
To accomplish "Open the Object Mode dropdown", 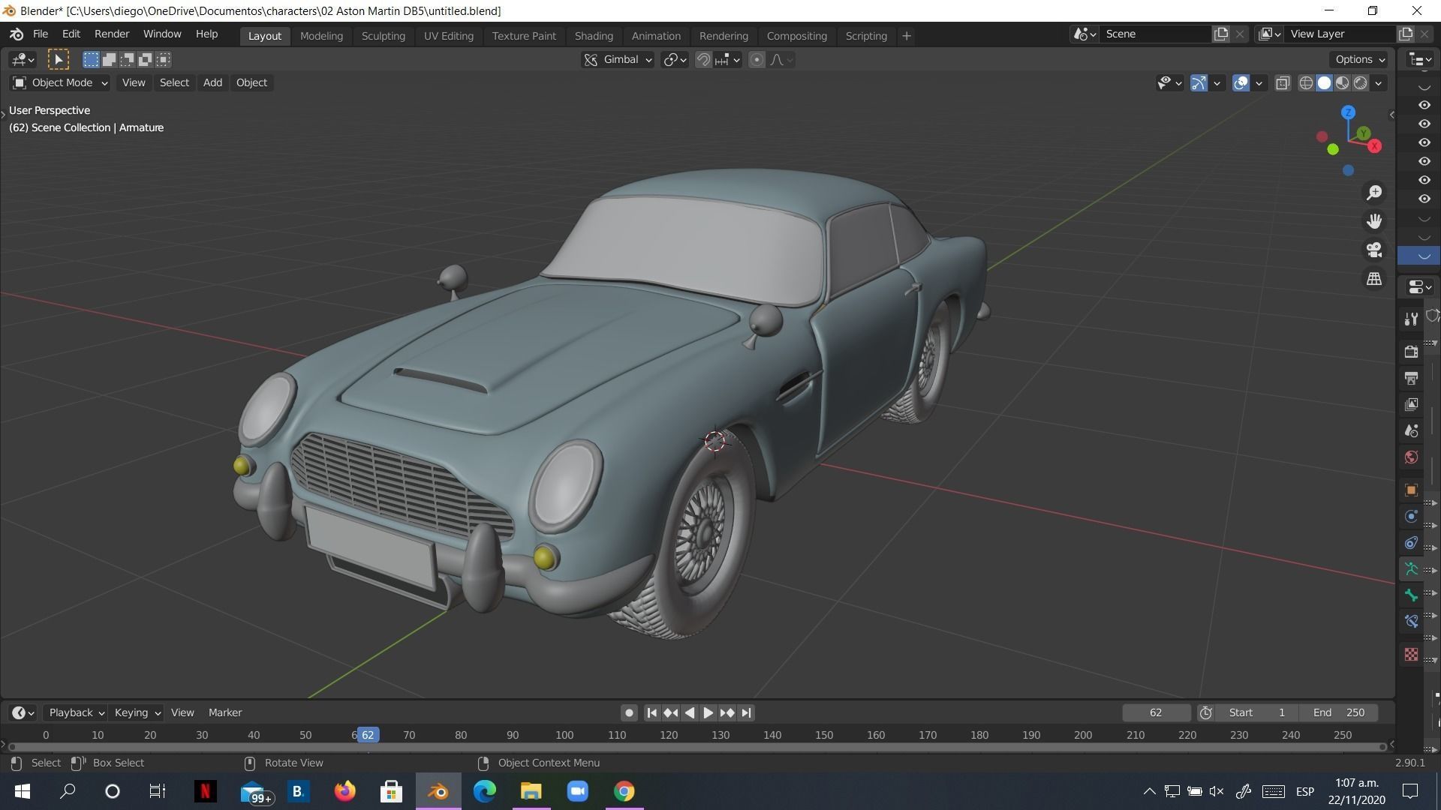I will coord(60,82).
